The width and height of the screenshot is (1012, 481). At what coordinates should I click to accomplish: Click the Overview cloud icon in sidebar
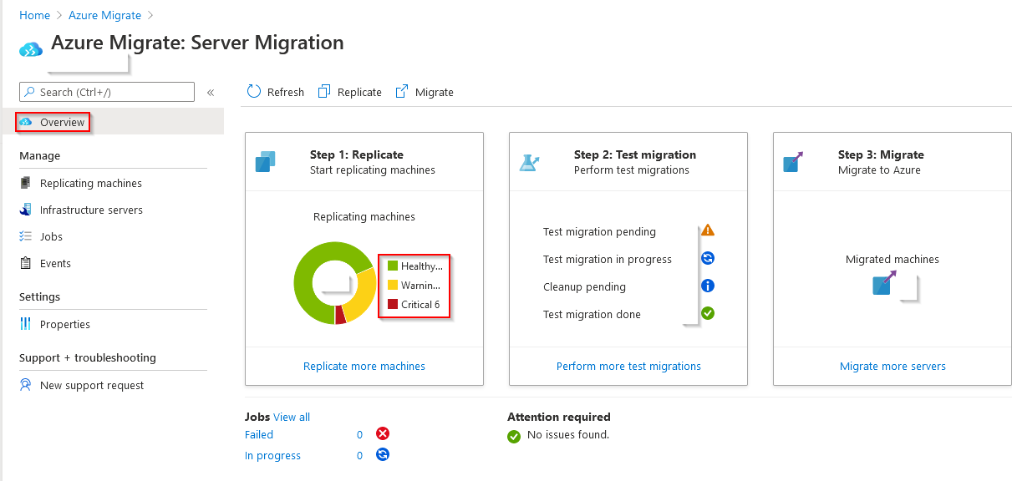[25, 122]
